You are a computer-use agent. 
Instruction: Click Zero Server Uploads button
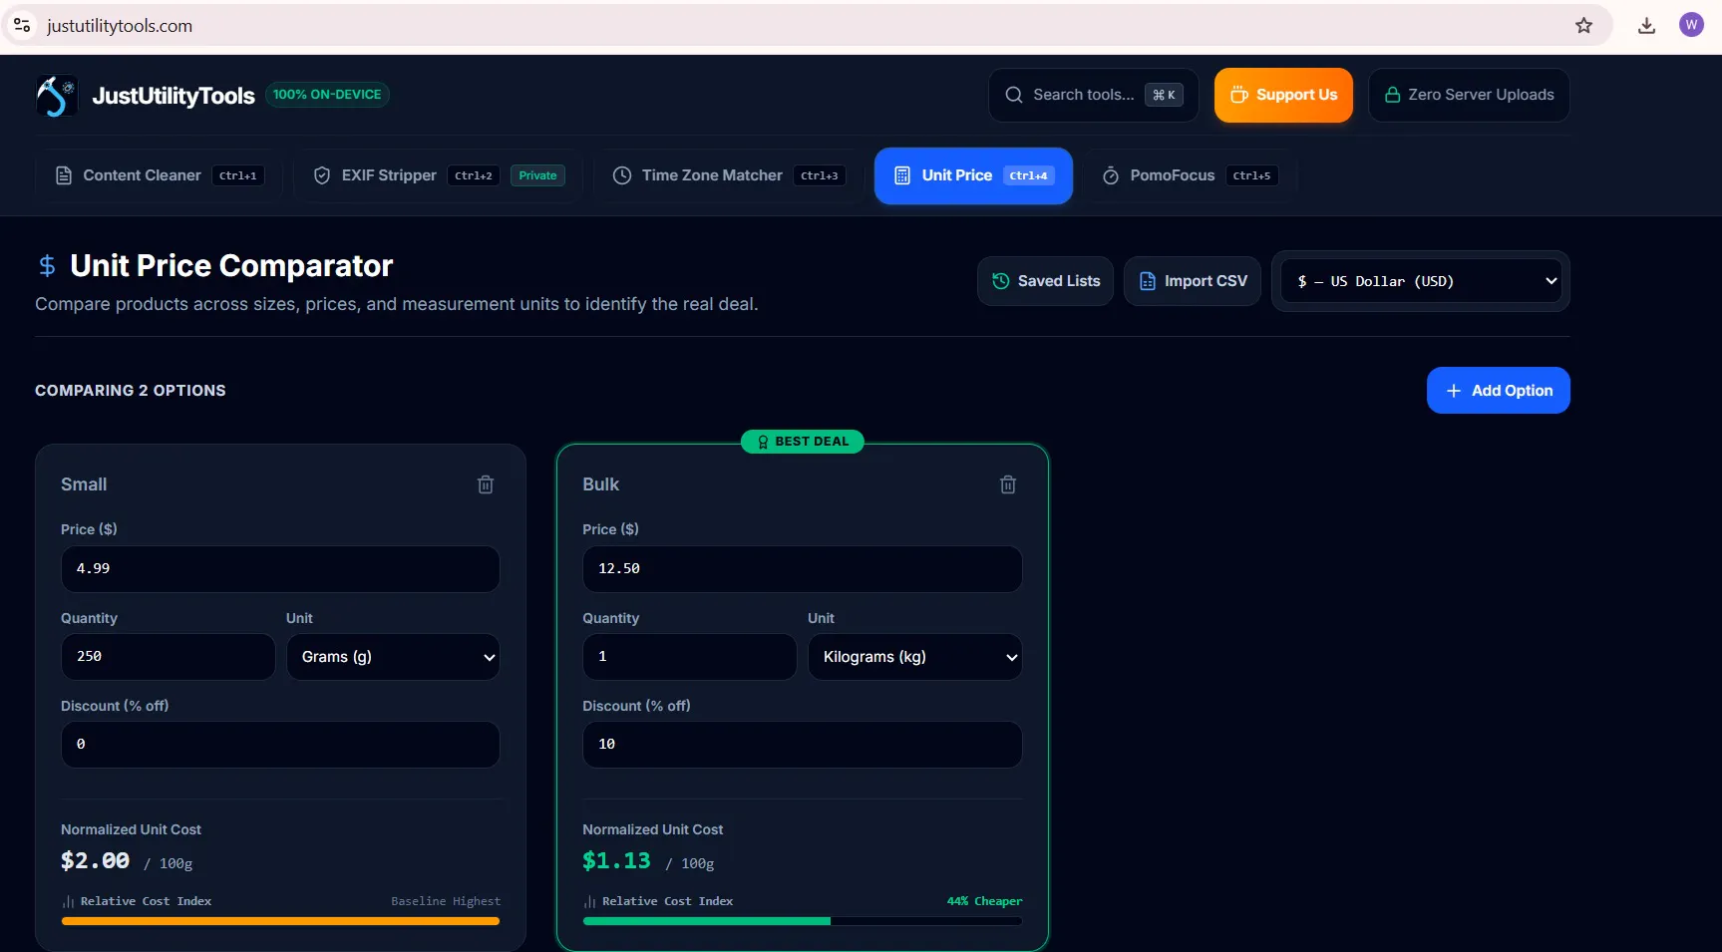tap(1469, 95)
